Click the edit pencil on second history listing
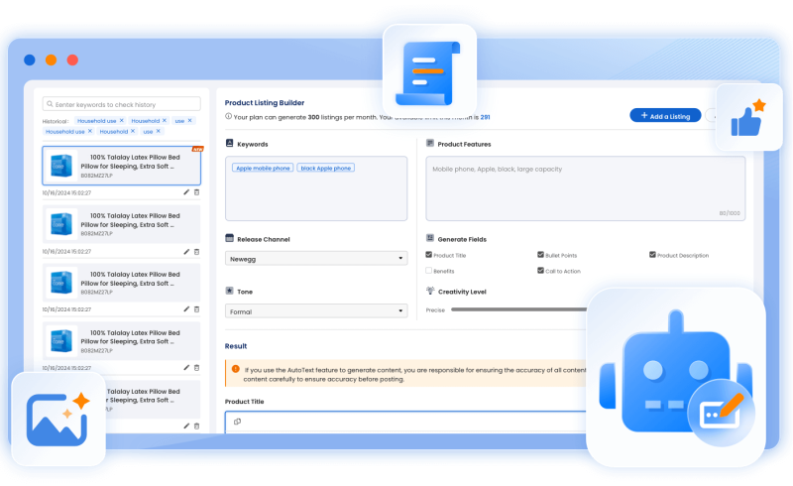This screenshot has height=486, width=793. coord(186,252)
